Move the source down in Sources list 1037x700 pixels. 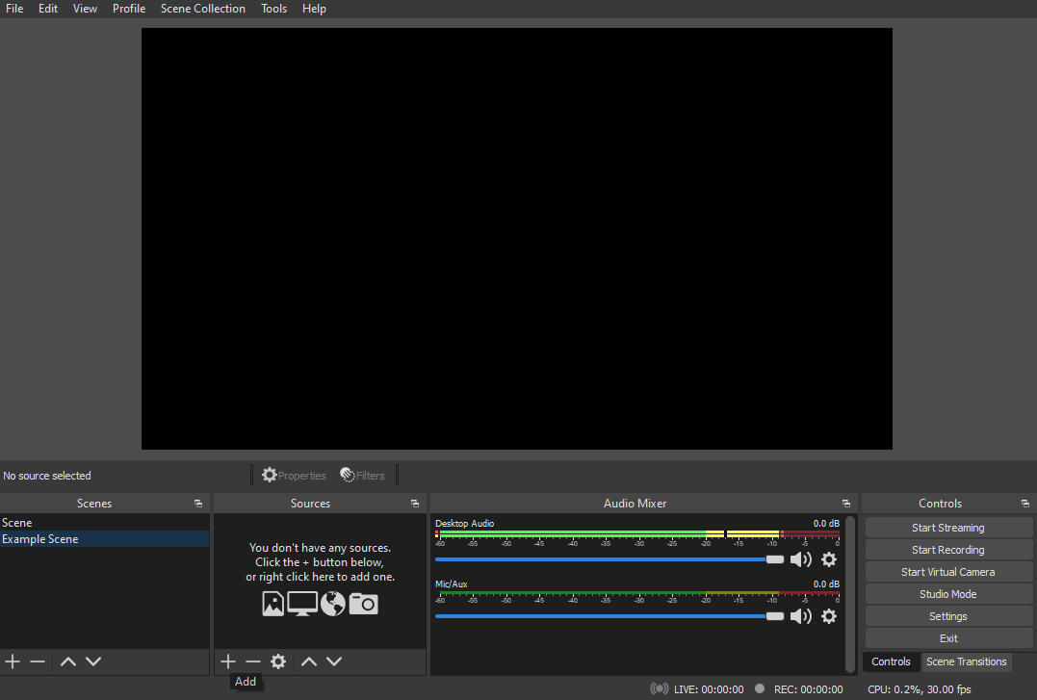pos(334,661)
